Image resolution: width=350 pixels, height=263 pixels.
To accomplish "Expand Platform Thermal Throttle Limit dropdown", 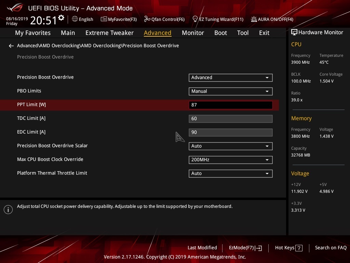I will [231, 174].
